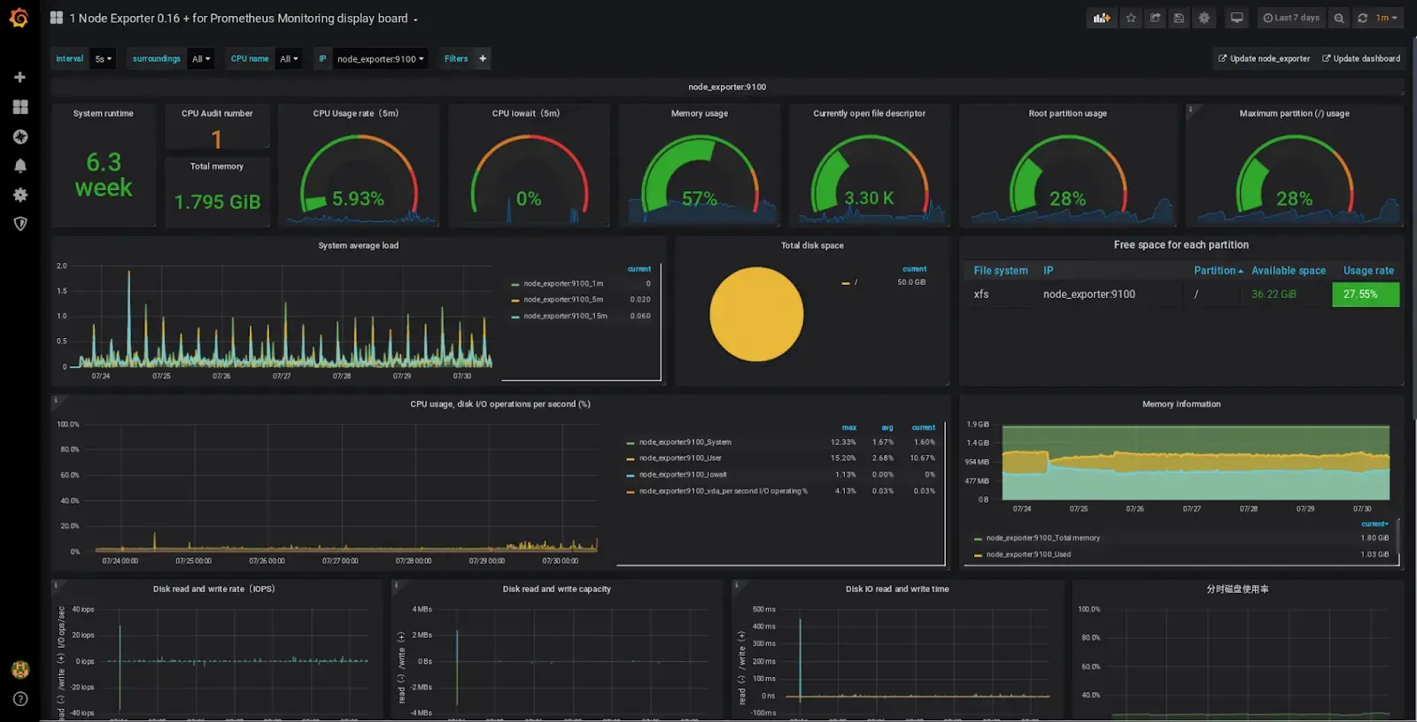Image resolution: width=1417 pixels, height=722 pixels.
Task: Open the interval 5s dropdown
Action: 104,59
